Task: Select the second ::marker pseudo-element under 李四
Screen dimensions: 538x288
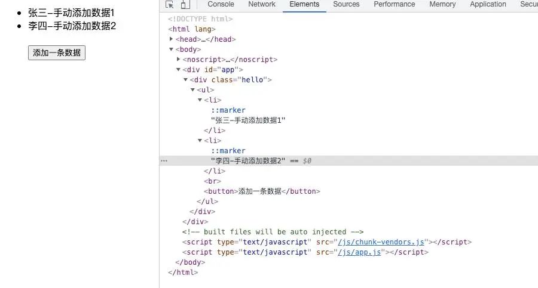Action: pos(228,151)
